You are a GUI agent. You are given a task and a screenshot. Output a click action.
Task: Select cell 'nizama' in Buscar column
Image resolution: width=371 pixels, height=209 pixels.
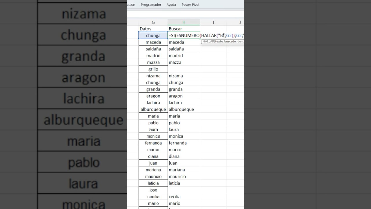(184, 76)
